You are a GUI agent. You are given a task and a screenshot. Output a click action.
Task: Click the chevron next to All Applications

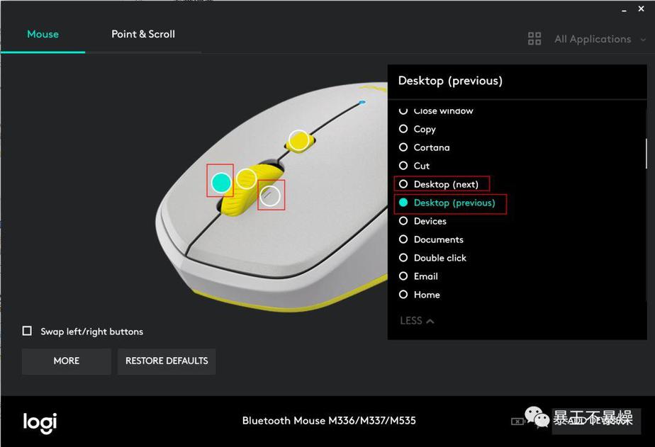point(643,40)
